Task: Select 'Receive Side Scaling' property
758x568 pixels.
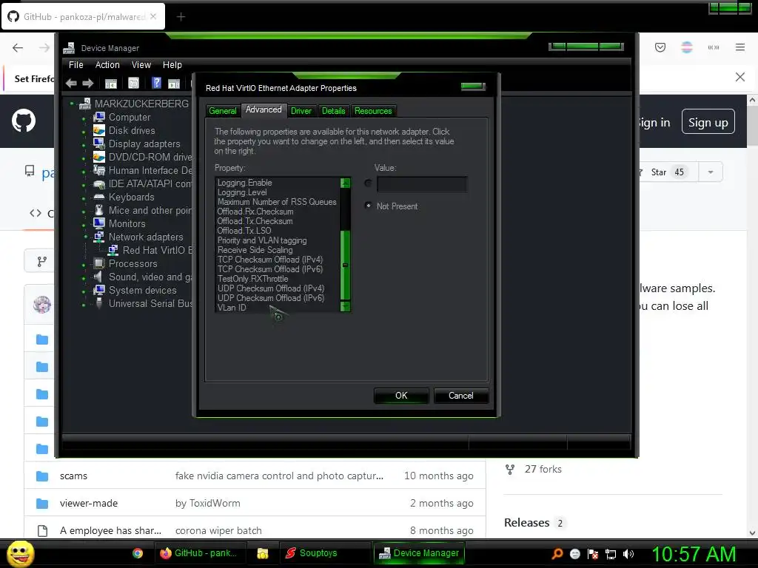Action: [x=255, y=250]
